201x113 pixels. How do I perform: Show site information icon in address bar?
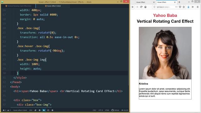(154, 7)
